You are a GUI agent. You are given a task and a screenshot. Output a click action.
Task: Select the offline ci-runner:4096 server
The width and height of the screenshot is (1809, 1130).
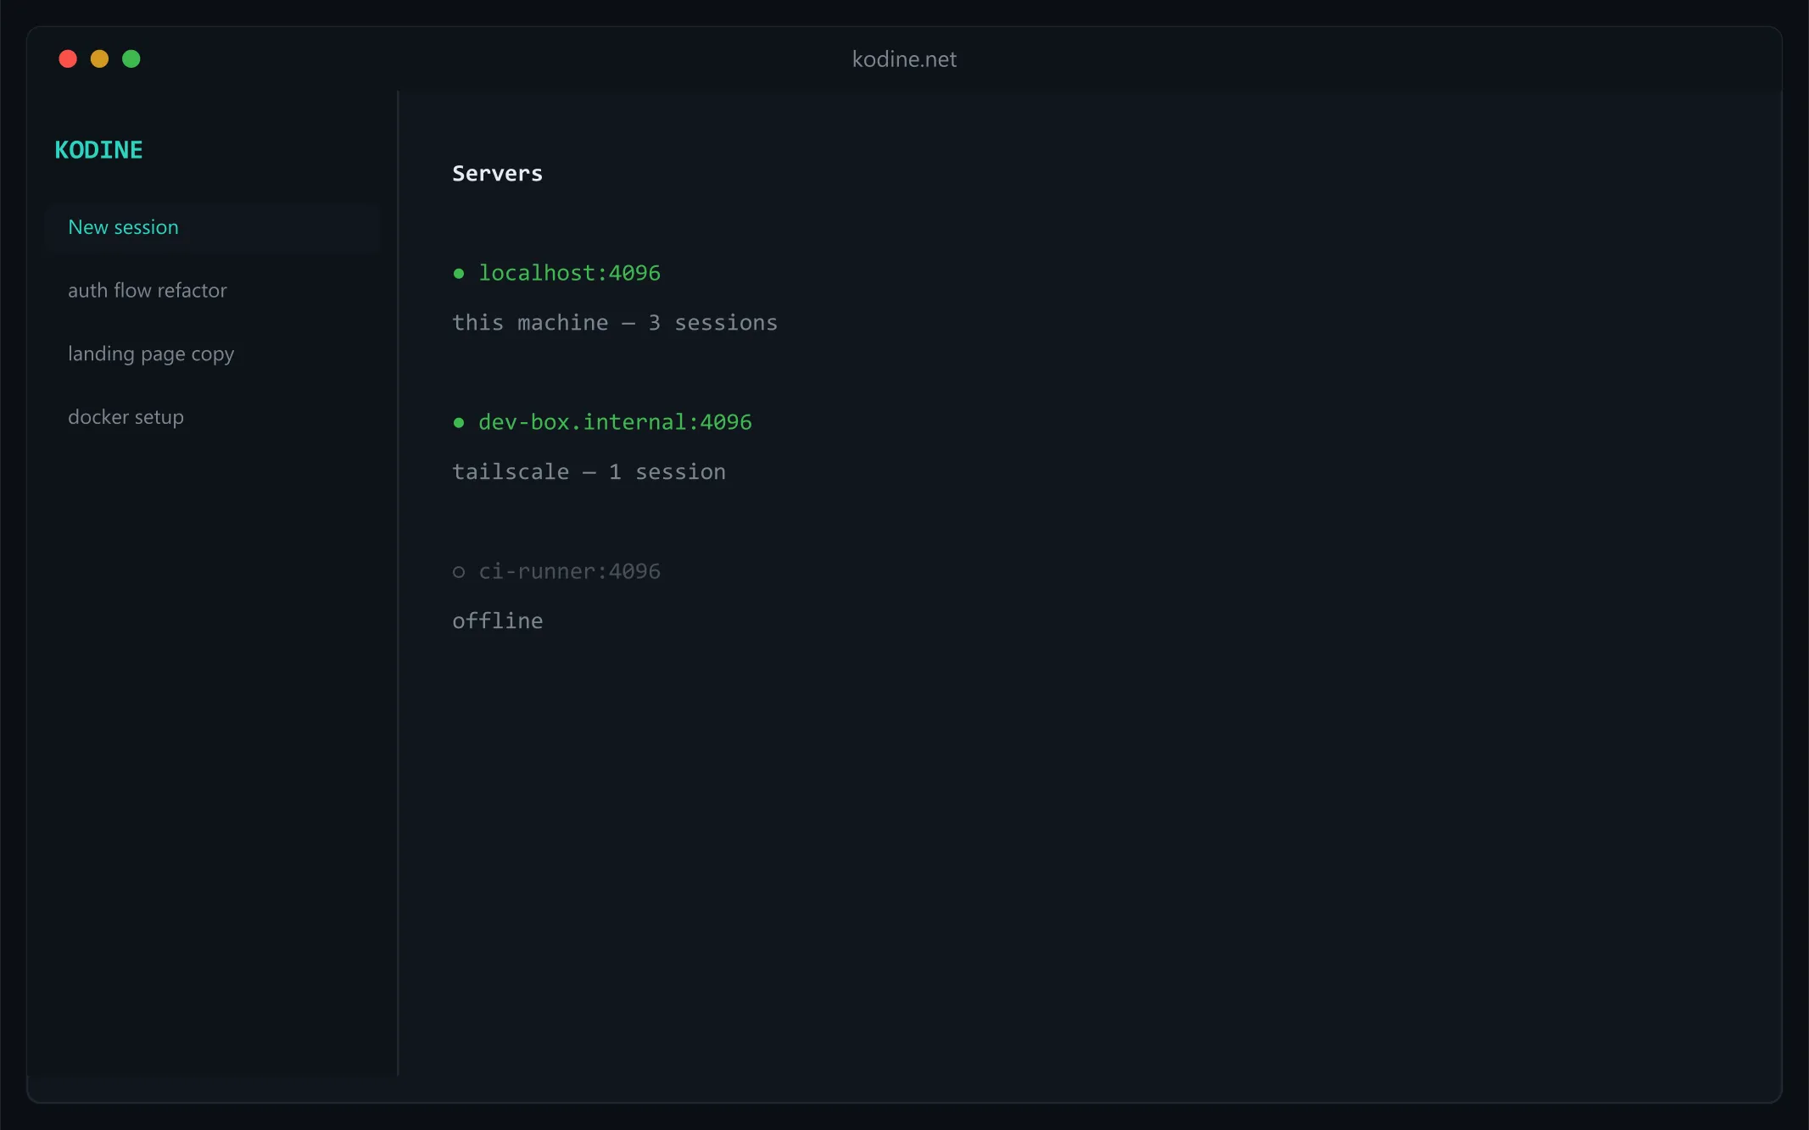(x=569, y=571)
